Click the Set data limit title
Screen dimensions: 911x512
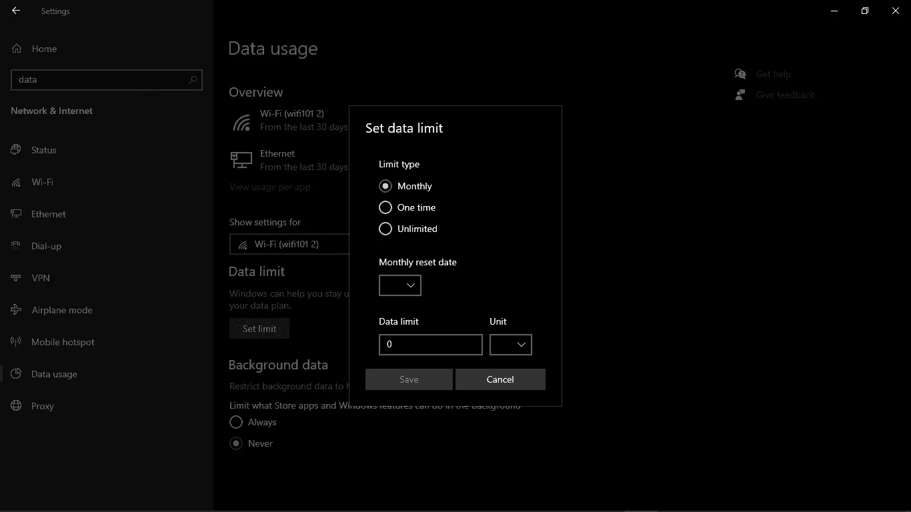coord(404,128)
